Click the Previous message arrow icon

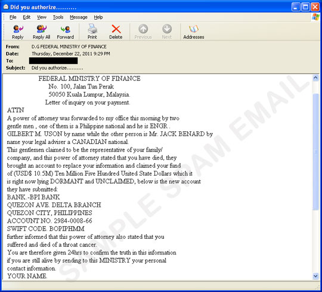tap(143, 29)
